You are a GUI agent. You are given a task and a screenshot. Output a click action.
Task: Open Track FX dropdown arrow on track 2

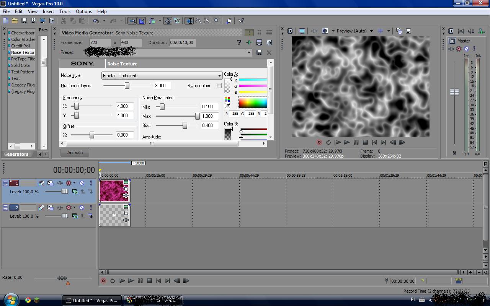point(74,207)
